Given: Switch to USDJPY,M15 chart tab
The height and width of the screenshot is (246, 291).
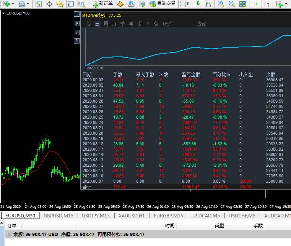Looking at the screenshot, I should click(x=96, y=215).
